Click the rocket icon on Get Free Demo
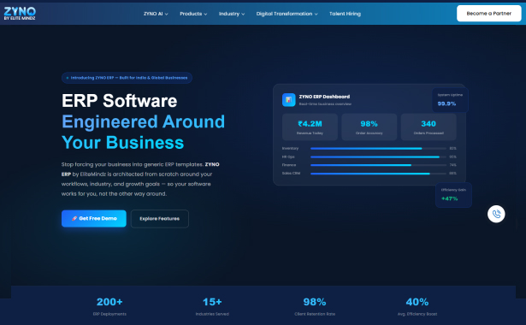 [74, 218]
